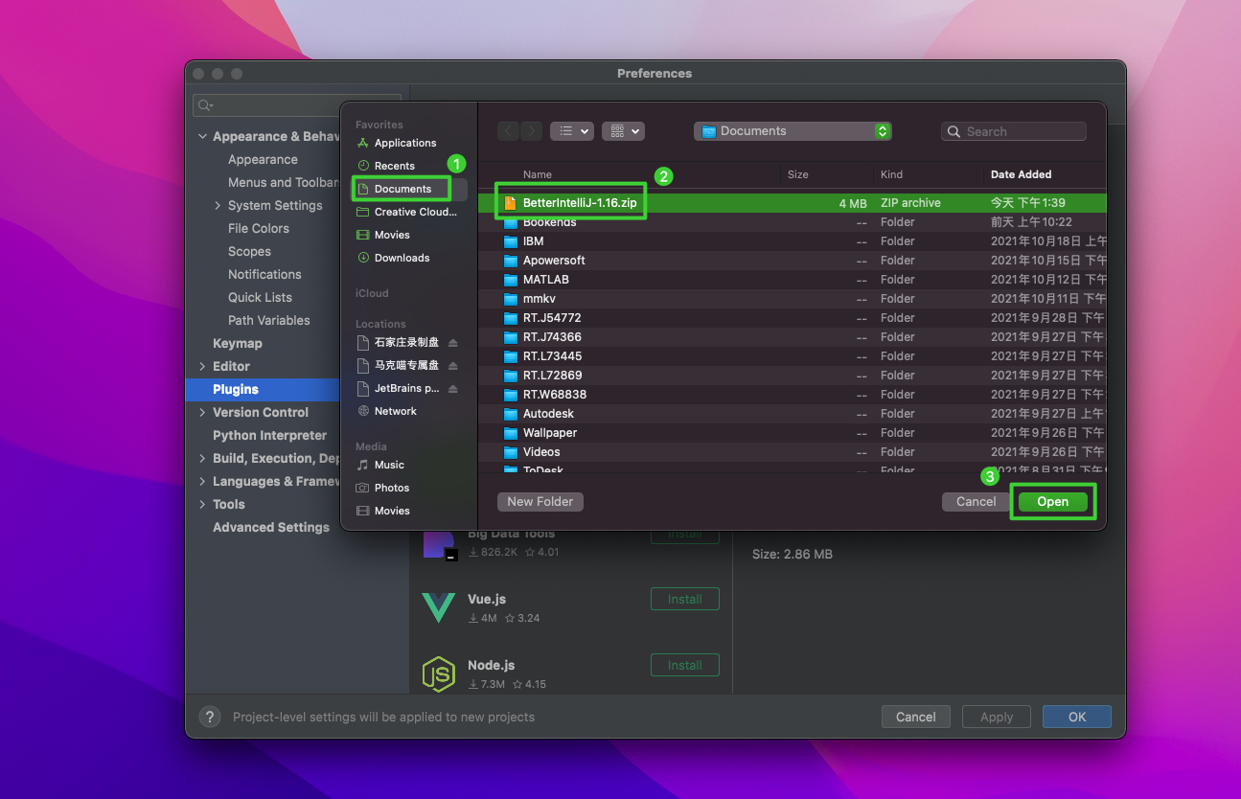Select Movies under Media

[392, 511]
